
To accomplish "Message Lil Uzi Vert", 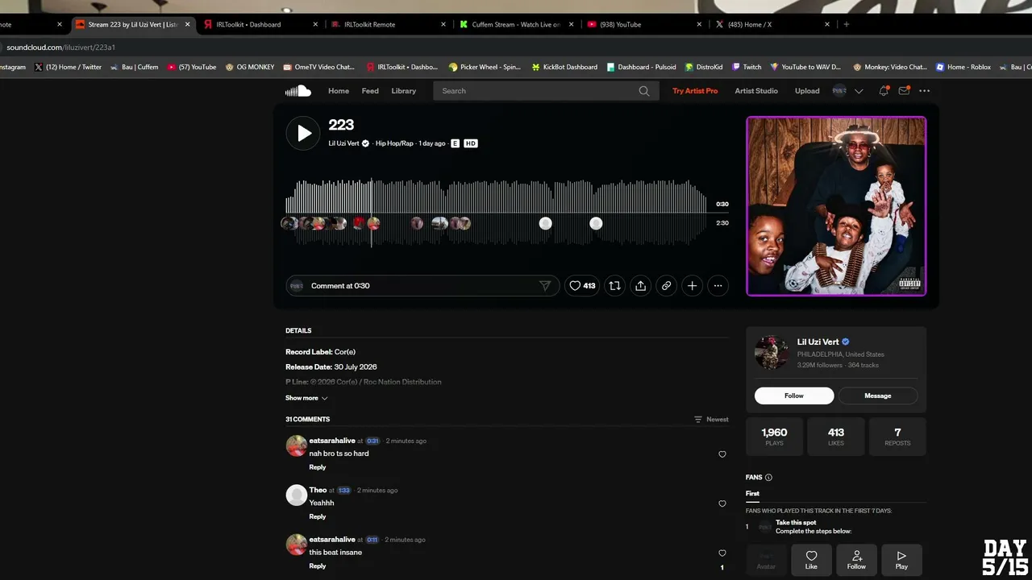I will point(878,396).
